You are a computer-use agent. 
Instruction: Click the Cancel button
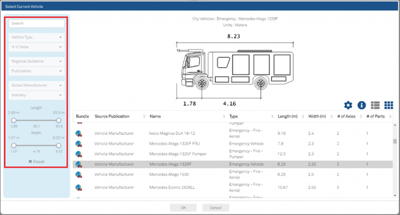216,208
